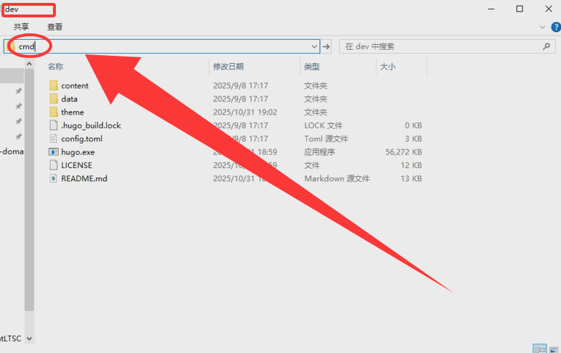561x353 pixels.
Task: Select the hugo.exe application icon
Action: [54, 152]
